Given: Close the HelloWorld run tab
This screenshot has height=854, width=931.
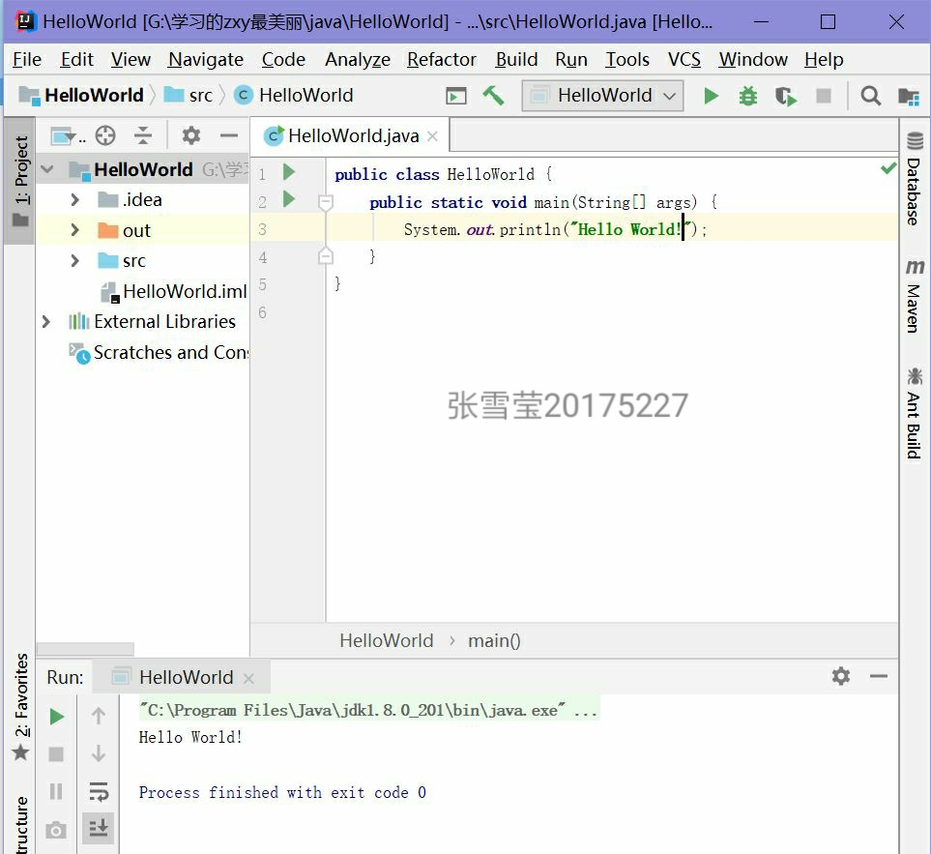Looking at the screenshot, I should 248,678.
